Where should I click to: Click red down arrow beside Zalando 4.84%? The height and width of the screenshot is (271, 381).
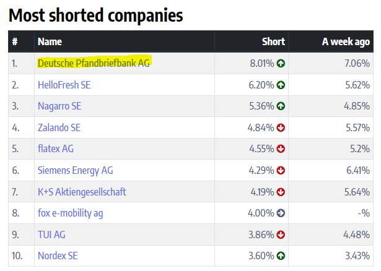(x=281, y=127)
